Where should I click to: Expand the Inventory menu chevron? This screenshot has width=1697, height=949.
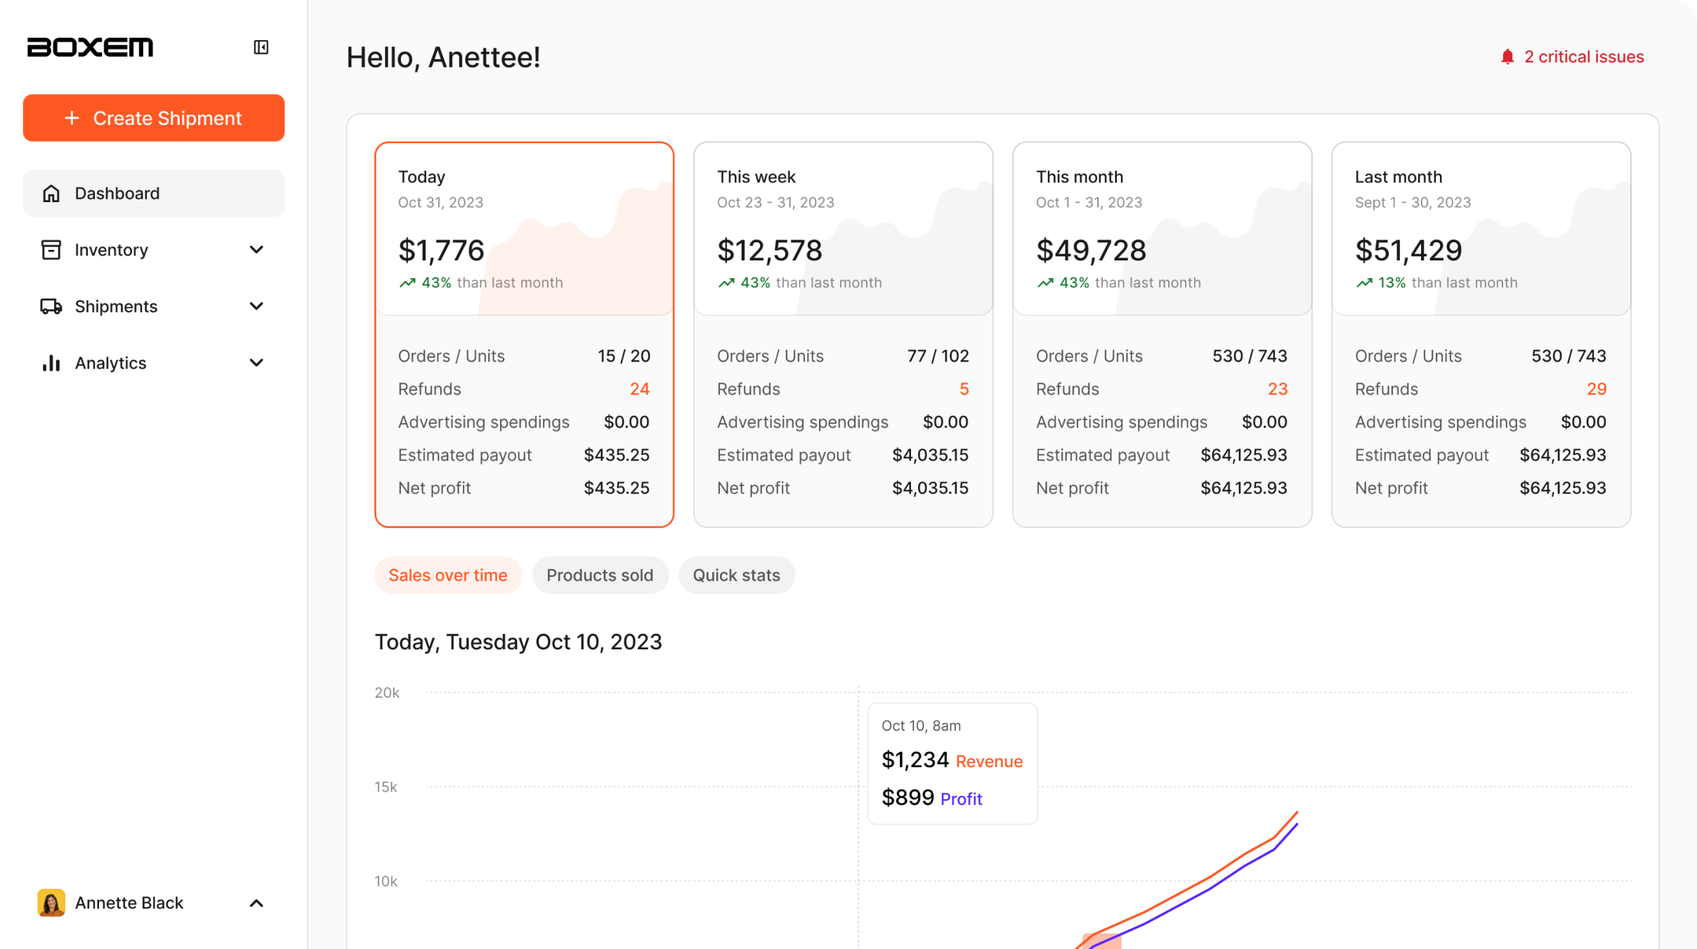click(x=256, y=250)
